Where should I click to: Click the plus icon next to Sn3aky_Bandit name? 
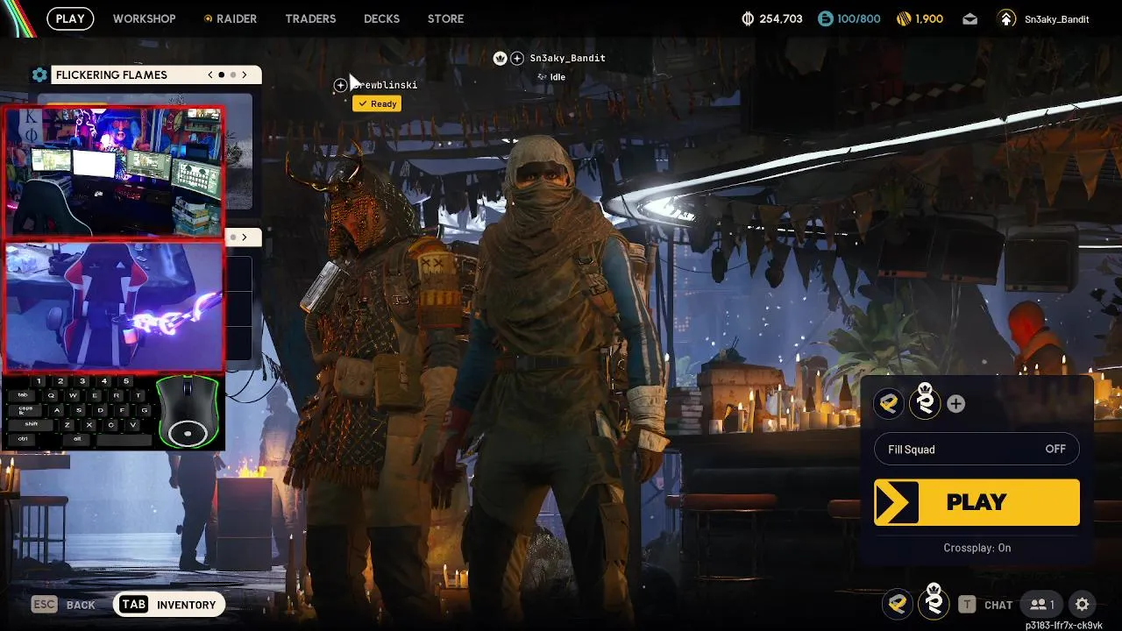pos(517,58)
